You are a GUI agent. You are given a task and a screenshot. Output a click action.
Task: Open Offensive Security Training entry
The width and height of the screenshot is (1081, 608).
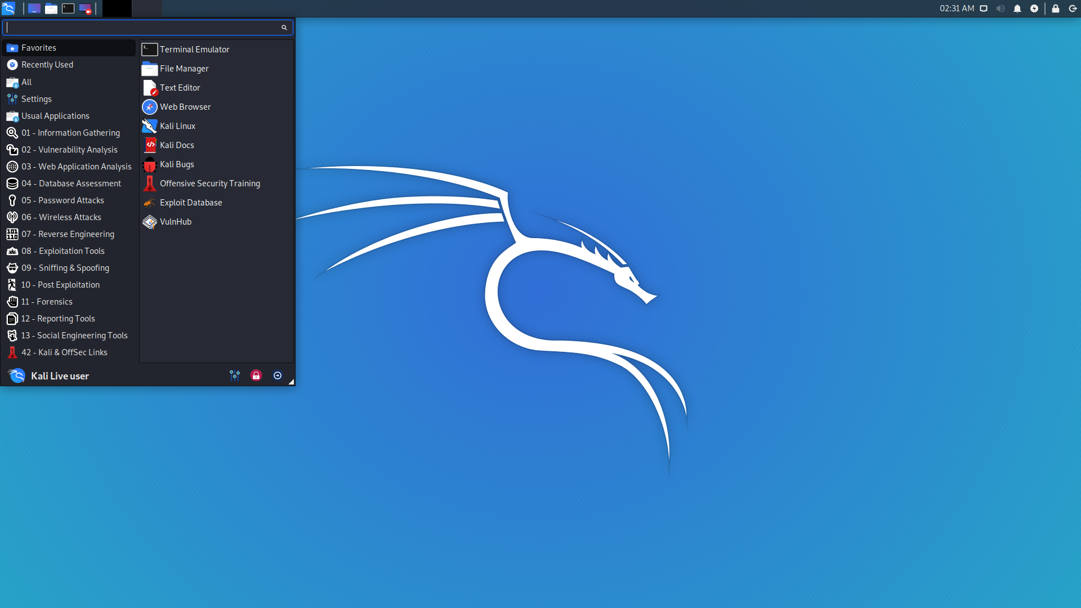tap(216, 184)
